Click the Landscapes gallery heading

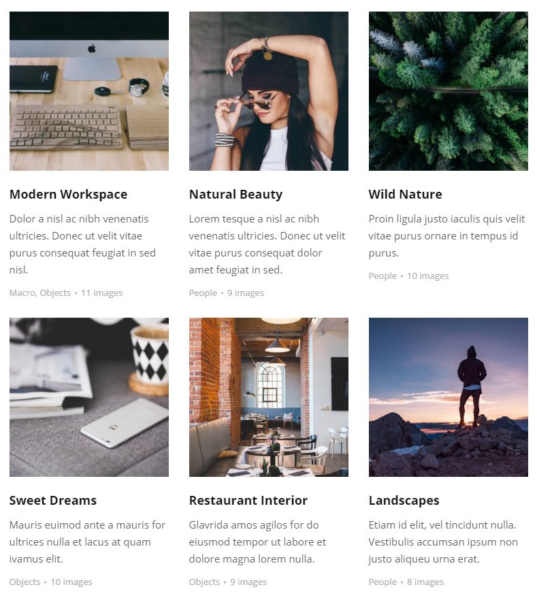tap(404, 501)
